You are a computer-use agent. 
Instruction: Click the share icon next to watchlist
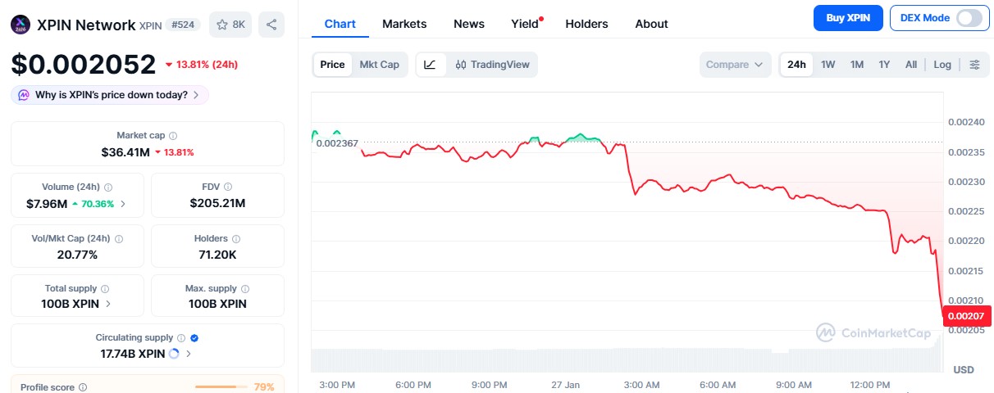[x=271, y=25]
